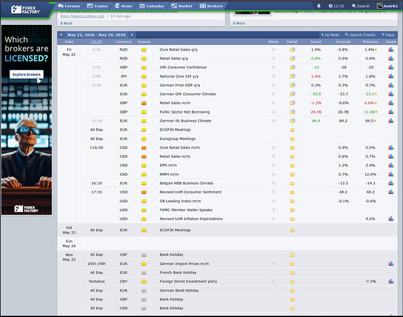Open the Search in top bar
This screenshot has height=317, width=403.
[361, 6]
